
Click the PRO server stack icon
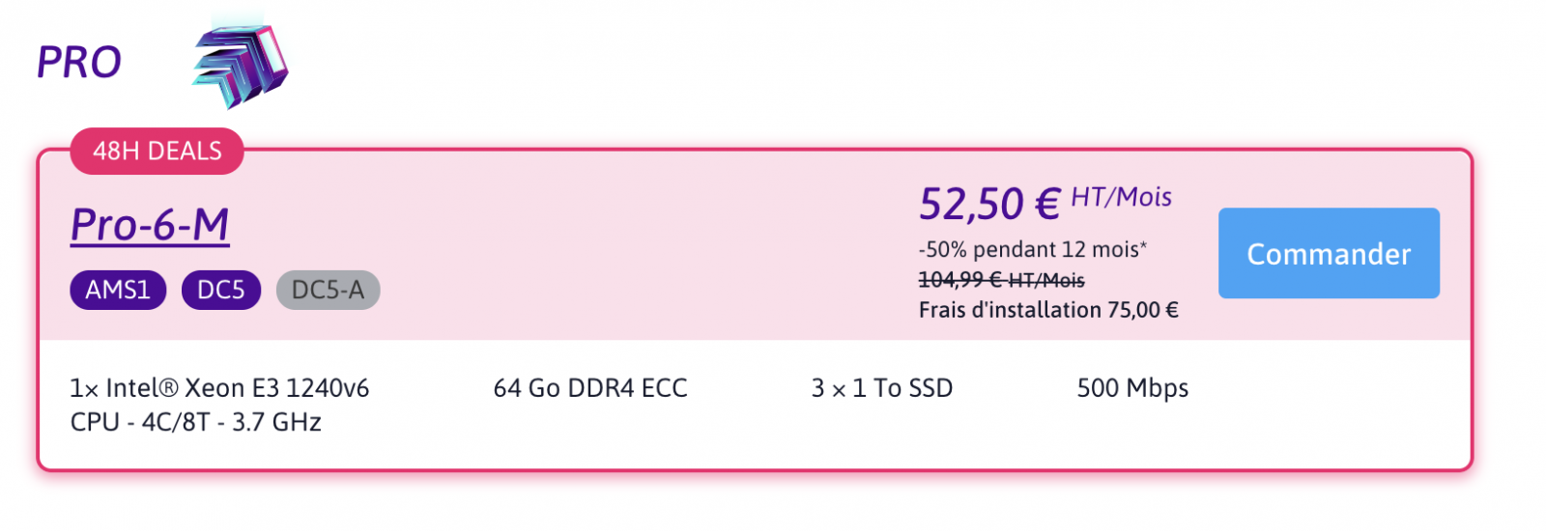tap(241, 64)
